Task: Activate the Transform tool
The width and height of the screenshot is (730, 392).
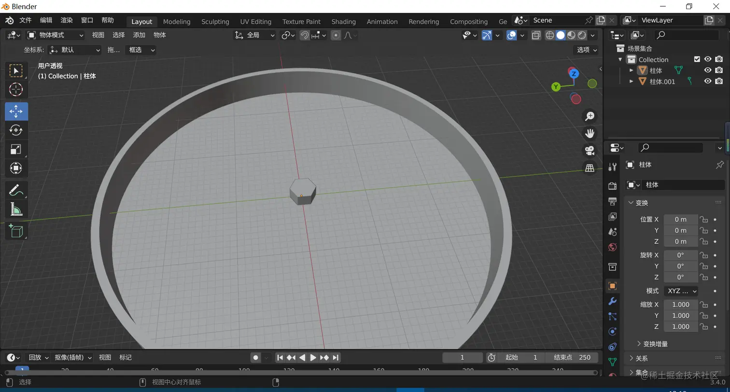Action: 16,168
